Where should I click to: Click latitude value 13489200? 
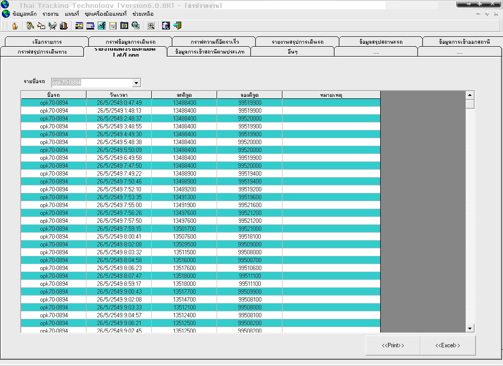point(185,189)
